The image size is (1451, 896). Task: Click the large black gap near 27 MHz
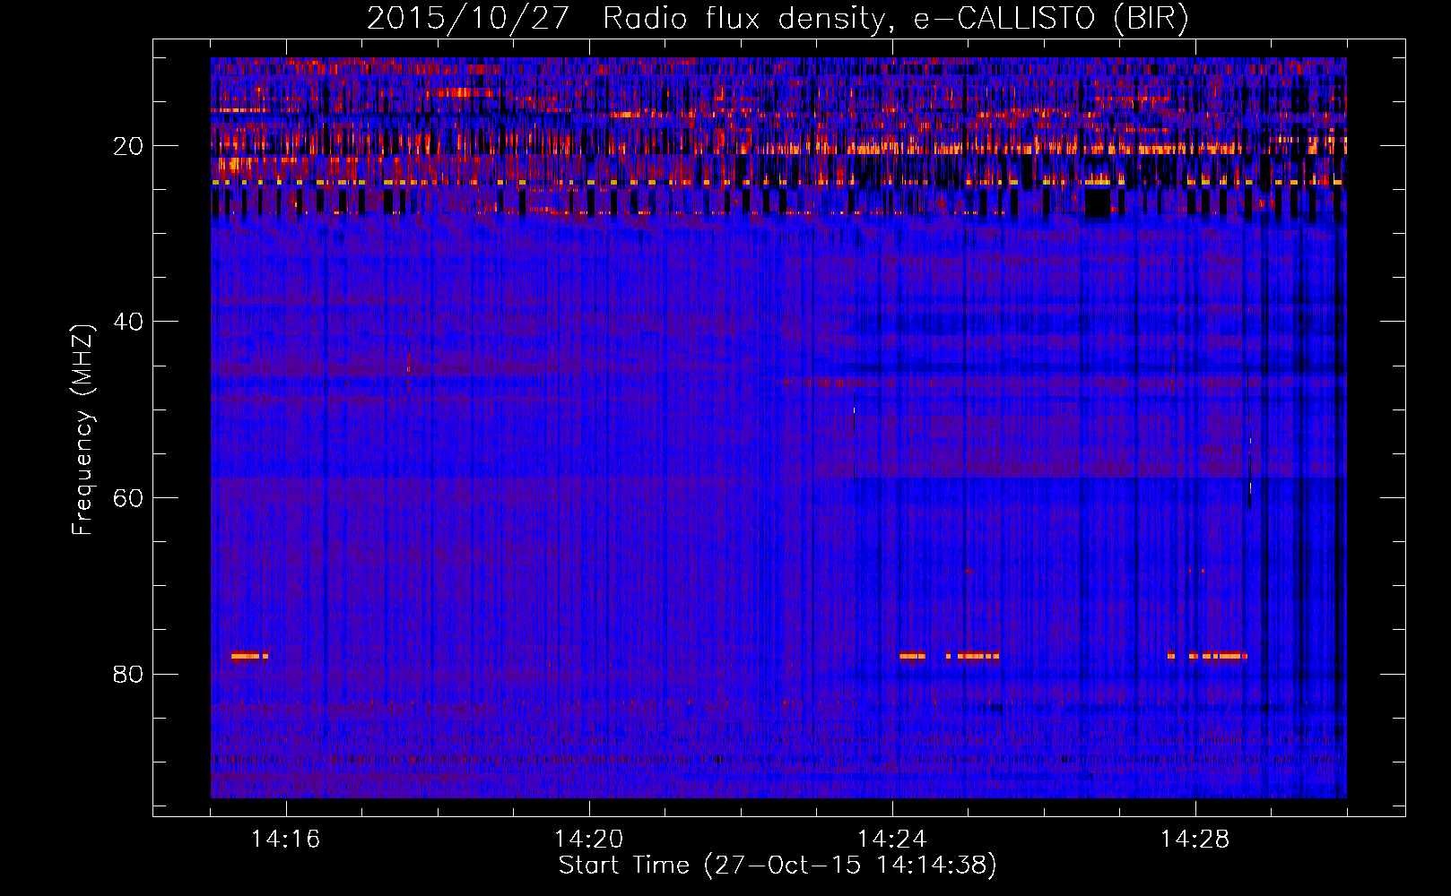[x=1096, y=203]
